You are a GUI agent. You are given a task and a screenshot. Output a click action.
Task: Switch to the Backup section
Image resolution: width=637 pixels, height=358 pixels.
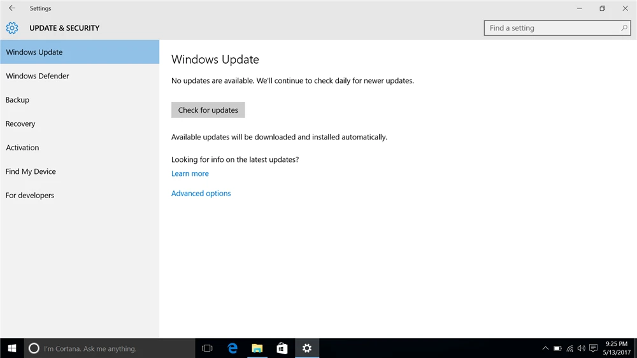click(x=80, y=100)
